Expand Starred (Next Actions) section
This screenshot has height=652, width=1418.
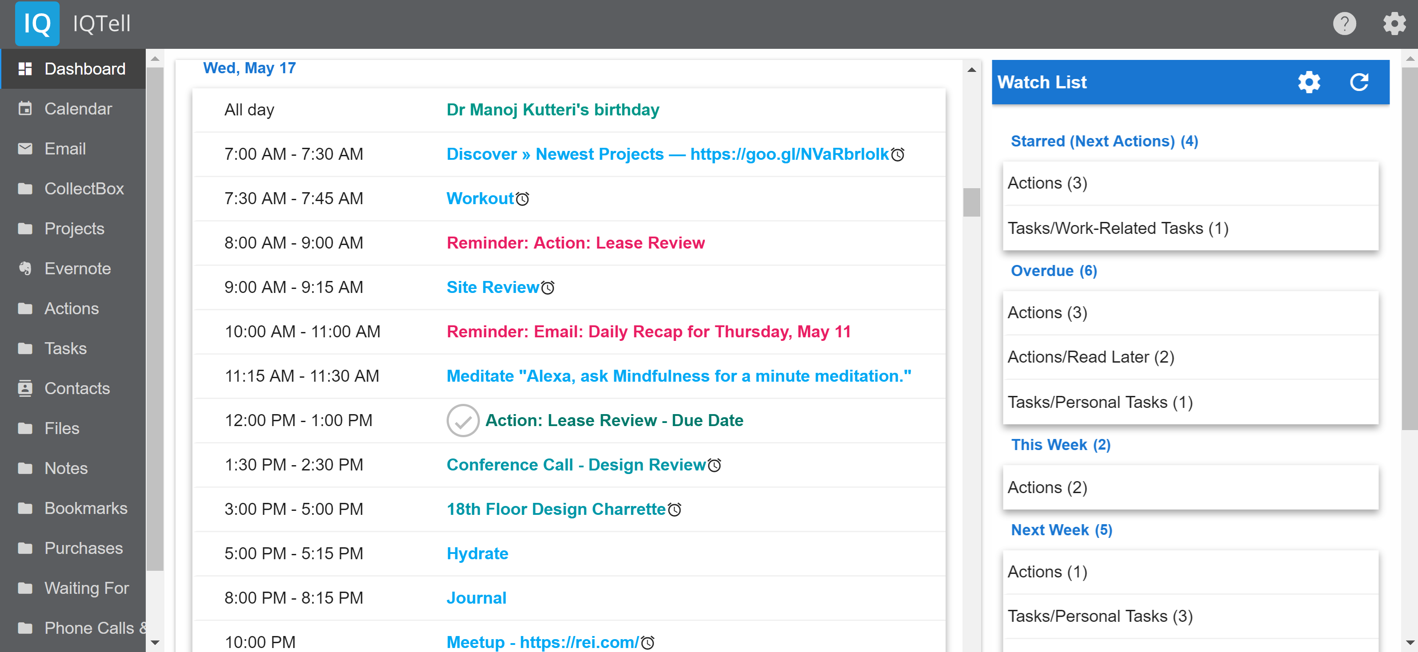pyautogui.click(x=1104, y=141)
